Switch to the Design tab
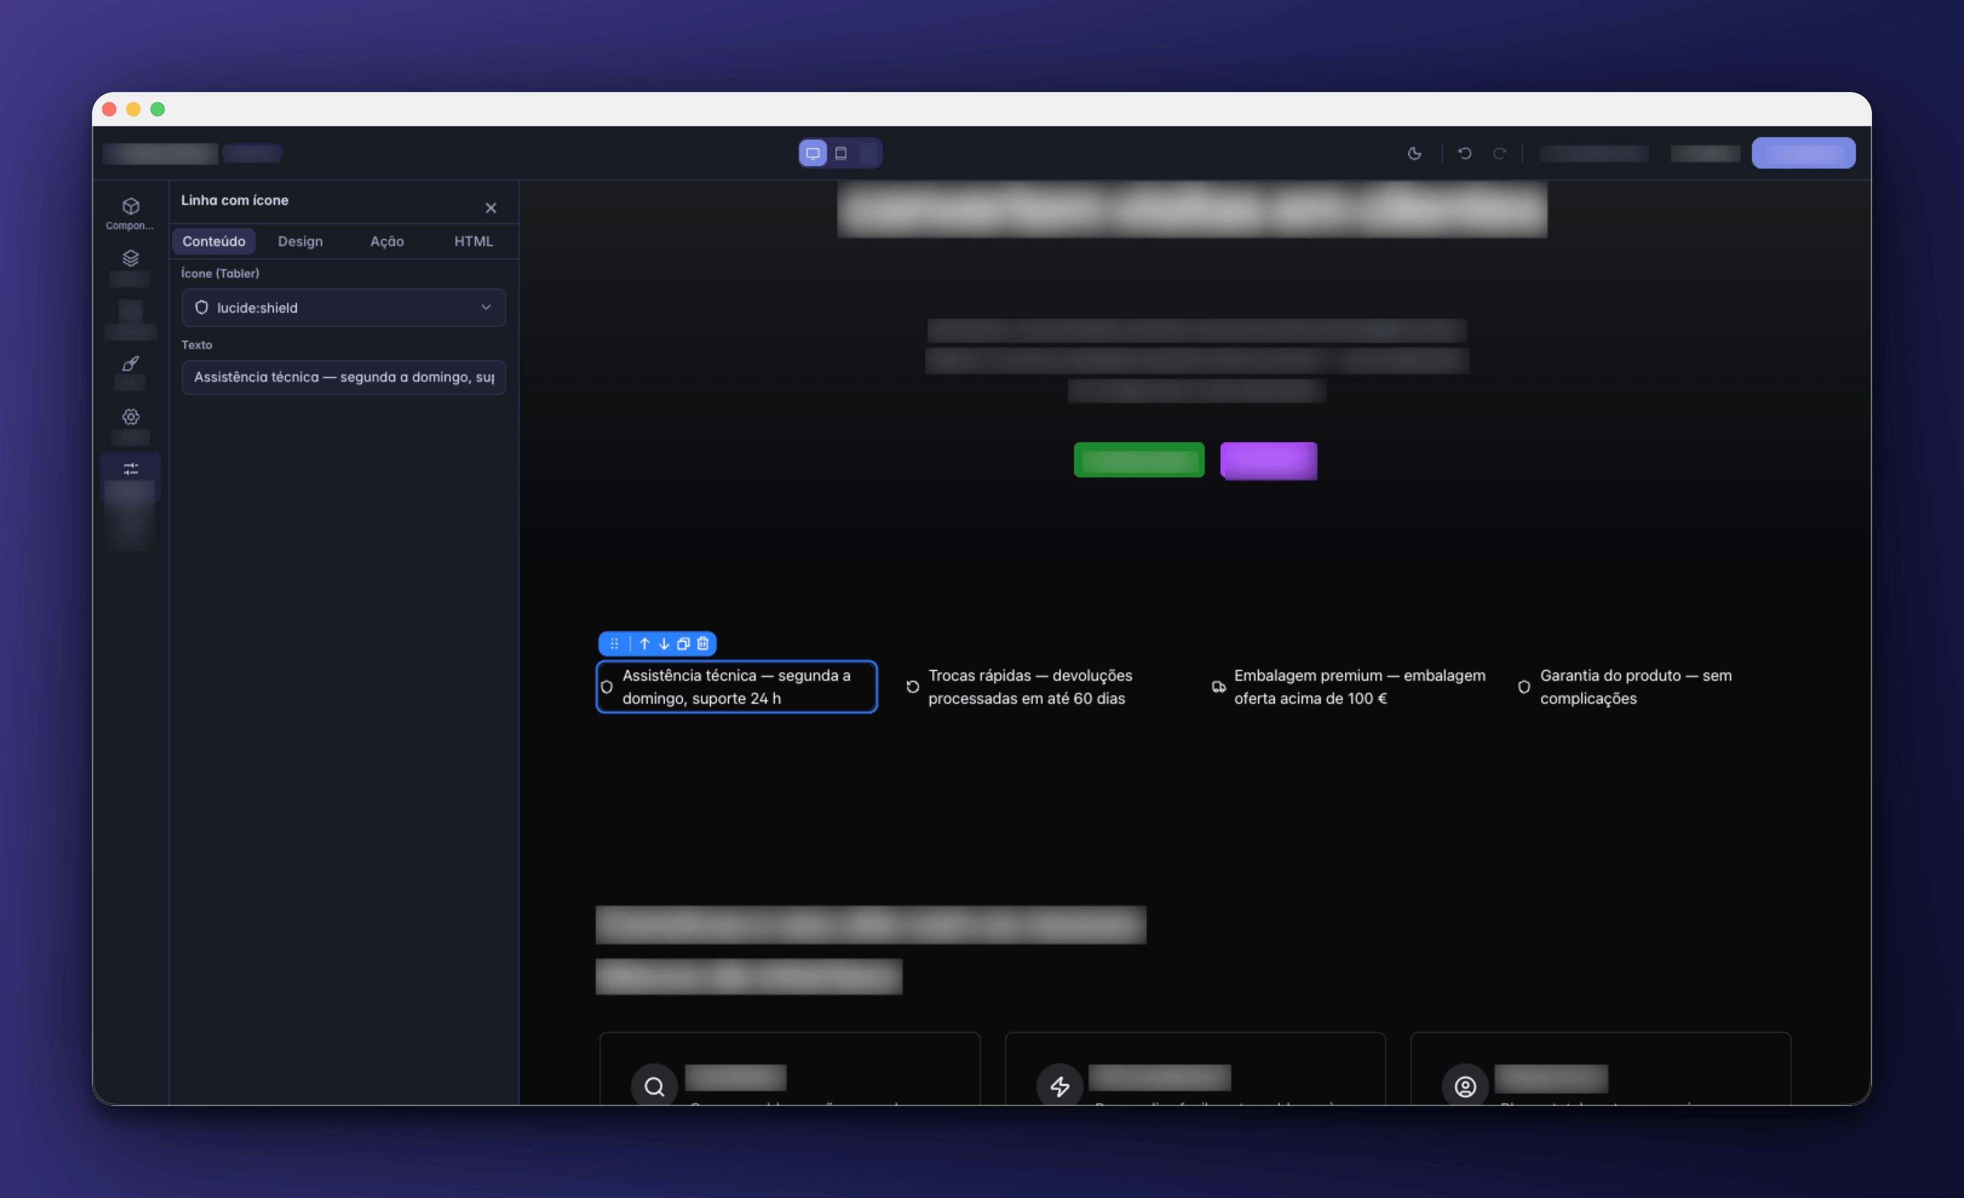 [x=300, y=241]
